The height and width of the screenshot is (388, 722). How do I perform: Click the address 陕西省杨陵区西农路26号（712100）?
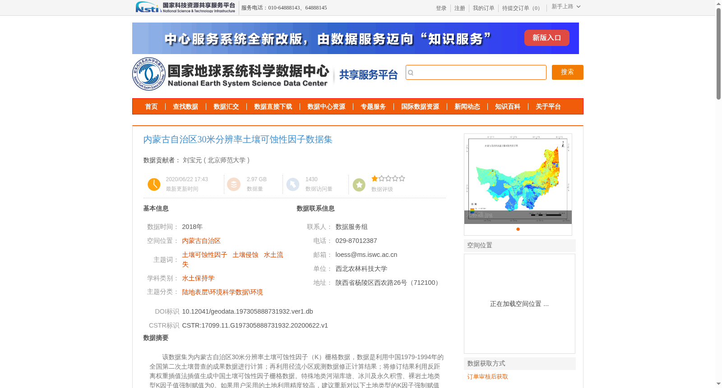(388, 283)
